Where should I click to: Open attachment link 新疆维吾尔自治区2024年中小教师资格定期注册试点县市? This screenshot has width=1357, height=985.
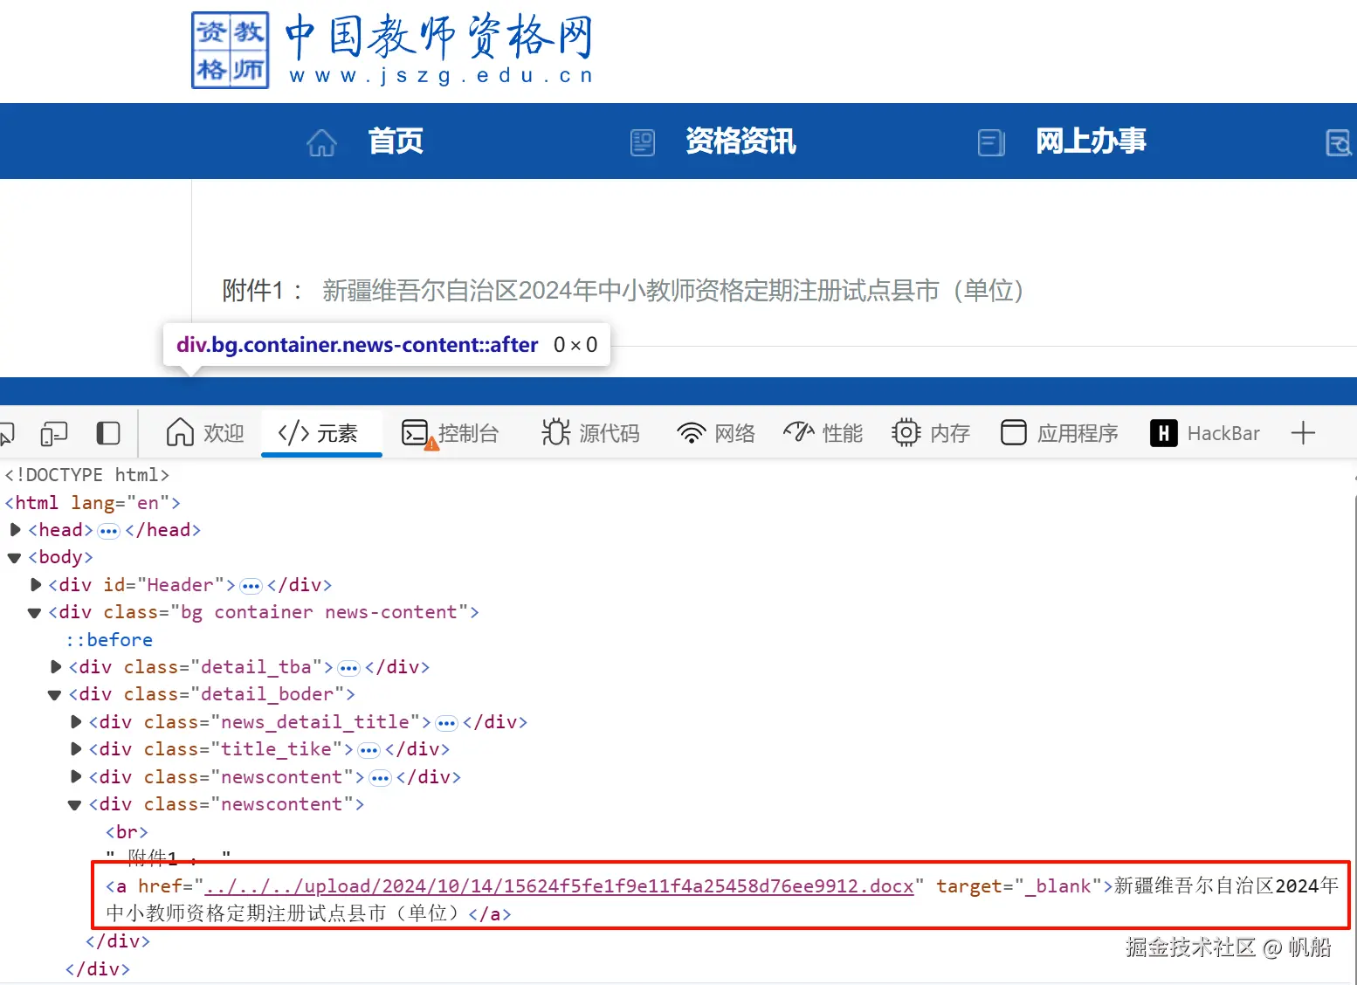(672, 290)
